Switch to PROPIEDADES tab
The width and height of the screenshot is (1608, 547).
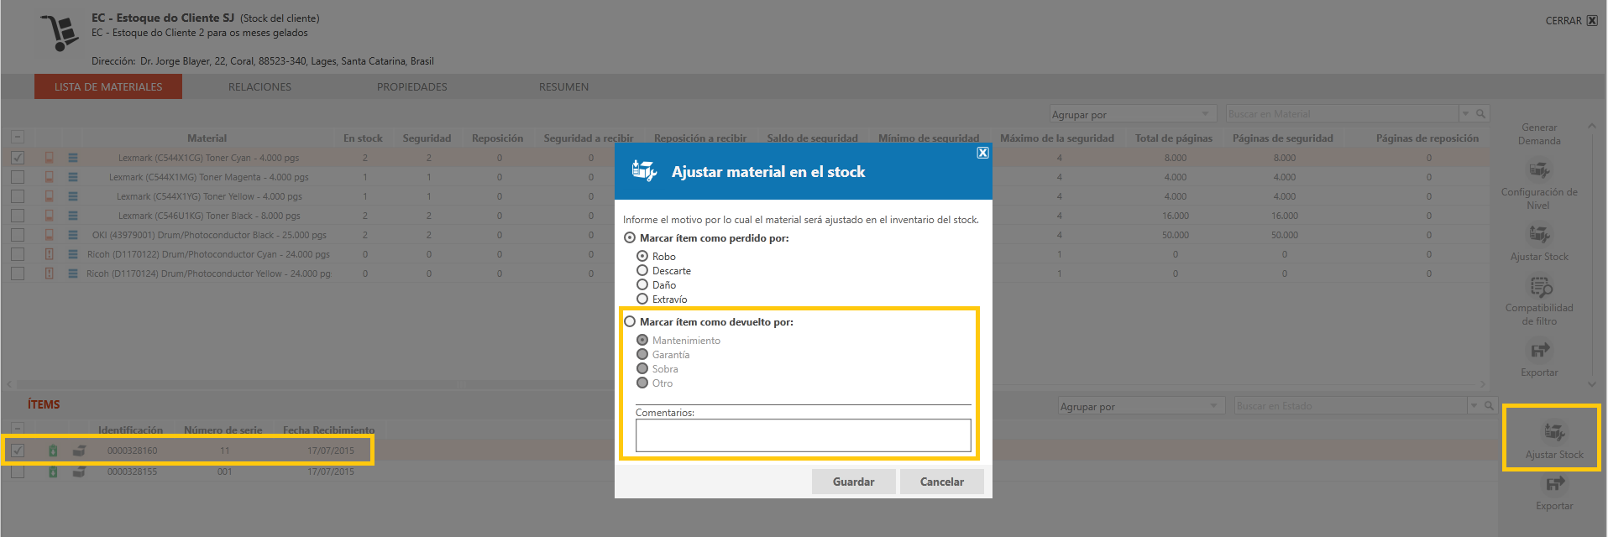[x=411, y=86]
